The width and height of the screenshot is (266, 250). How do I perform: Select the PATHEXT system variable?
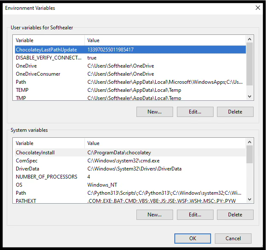(x=26, y=201)
